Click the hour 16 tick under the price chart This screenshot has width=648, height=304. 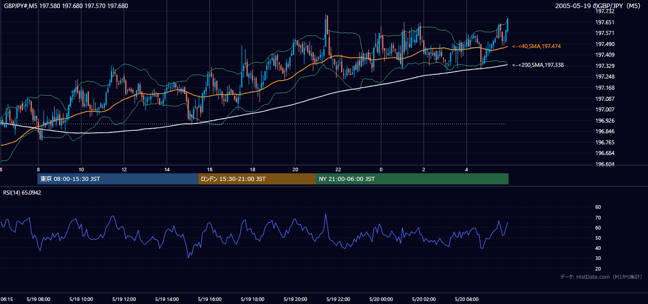pyautogui.click(x=209, y=169)
